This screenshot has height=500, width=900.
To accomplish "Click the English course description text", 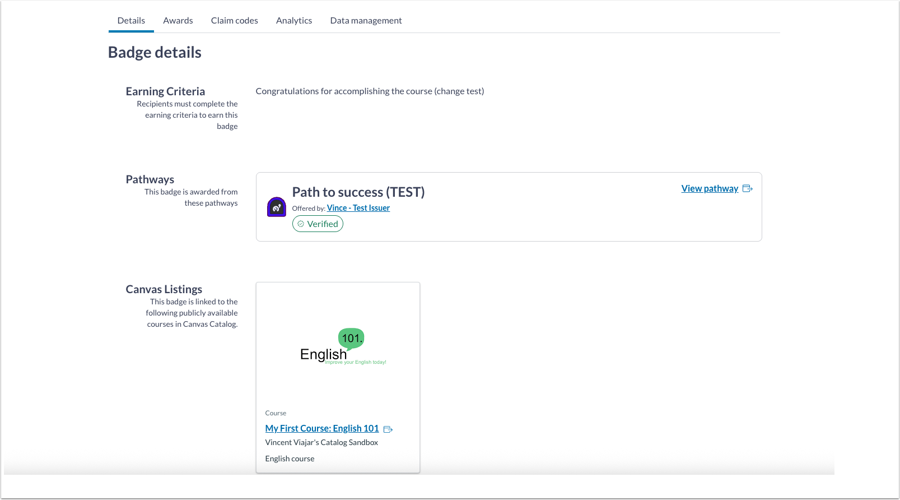I will tap(290, 459).
